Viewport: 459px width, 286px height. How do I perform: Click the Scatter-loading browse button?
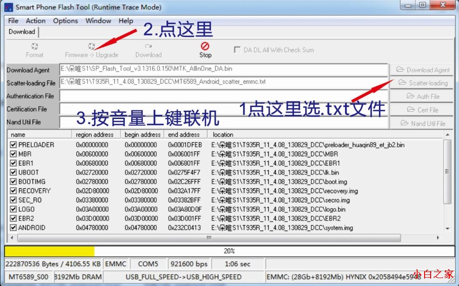pyautogui.click(x=421, y=83)
